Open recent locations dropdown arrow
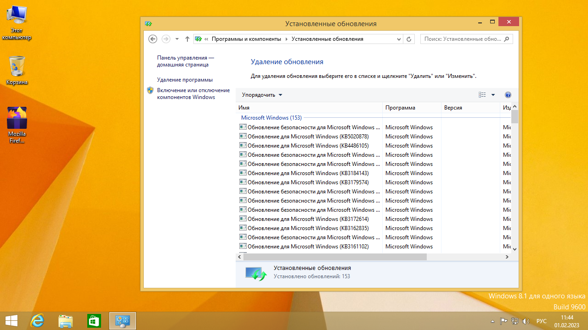Viewport: 588px width, 330px height. click(177, 39)
